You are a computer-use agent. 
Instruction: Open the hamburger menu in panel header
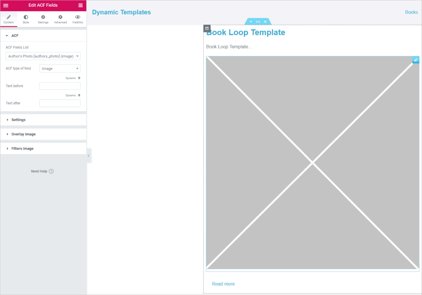[x=6, y=5]
